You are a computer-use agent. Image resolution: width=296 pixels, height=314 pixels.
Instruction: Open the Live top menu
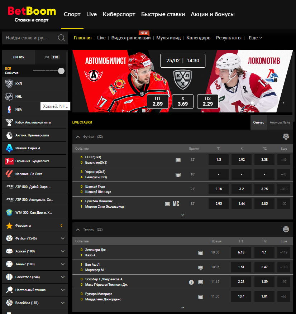[x=91, y=14]
